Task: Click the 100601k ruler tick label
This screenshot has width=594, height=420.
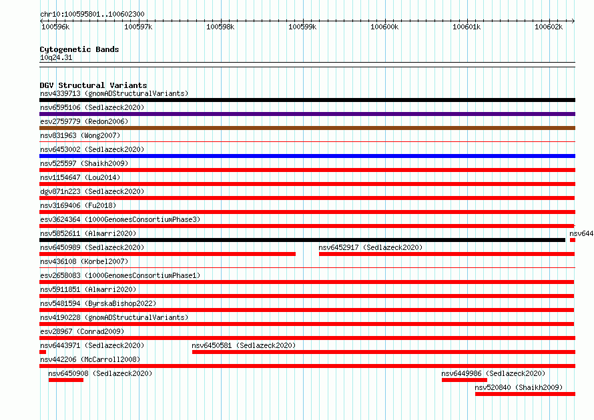Action: (x=467, y=27)
